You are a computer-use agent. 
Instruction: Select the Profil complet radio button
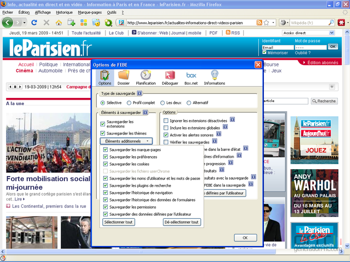pos(129,103)
